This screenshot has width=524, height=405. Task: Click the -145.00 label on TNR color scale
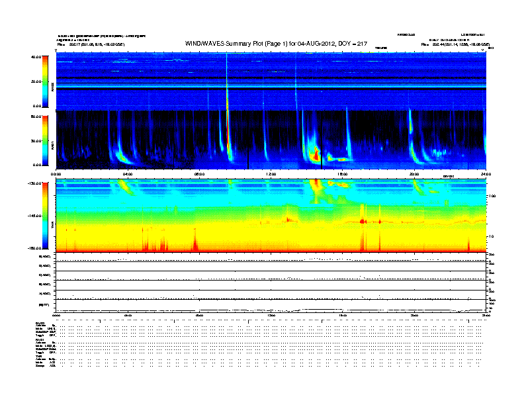(x=34, y=216)
